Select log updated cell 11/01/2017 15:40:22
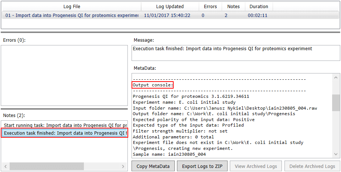Viewport: 341px width, 172px height. 167,16
